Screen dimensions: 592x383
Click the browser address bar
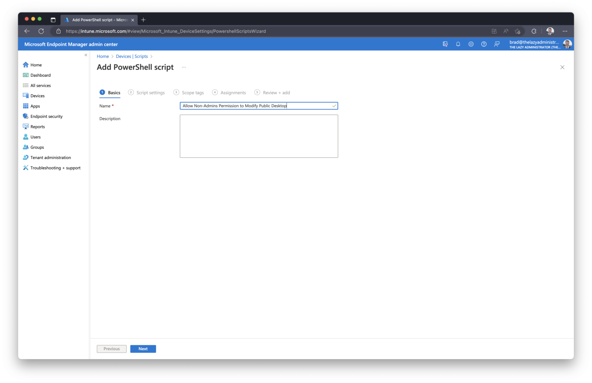coord(270,31)
